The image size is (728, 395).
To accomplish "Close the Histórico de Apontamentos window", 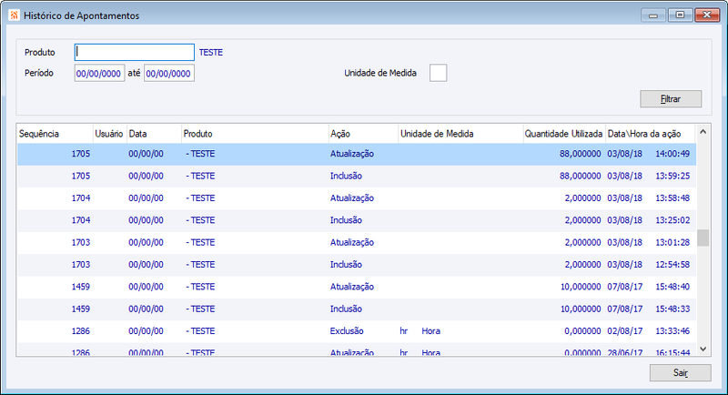I will pos(707,15).
